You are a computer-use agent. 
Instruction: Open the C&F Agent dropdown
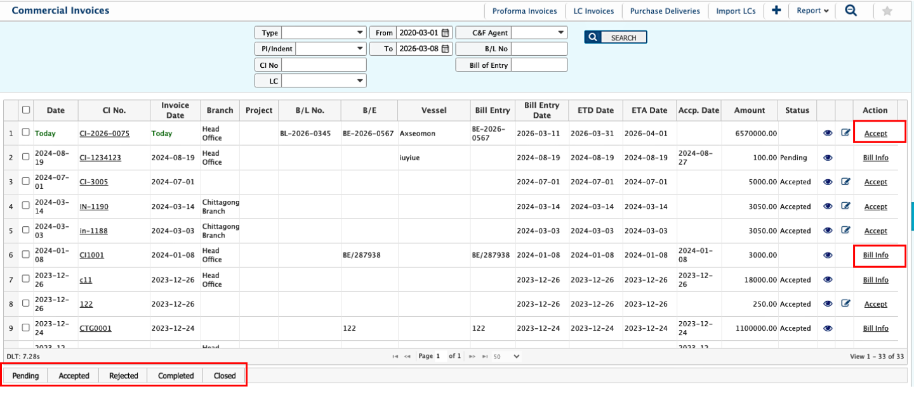pyautogui.click(x=539, y=33)
